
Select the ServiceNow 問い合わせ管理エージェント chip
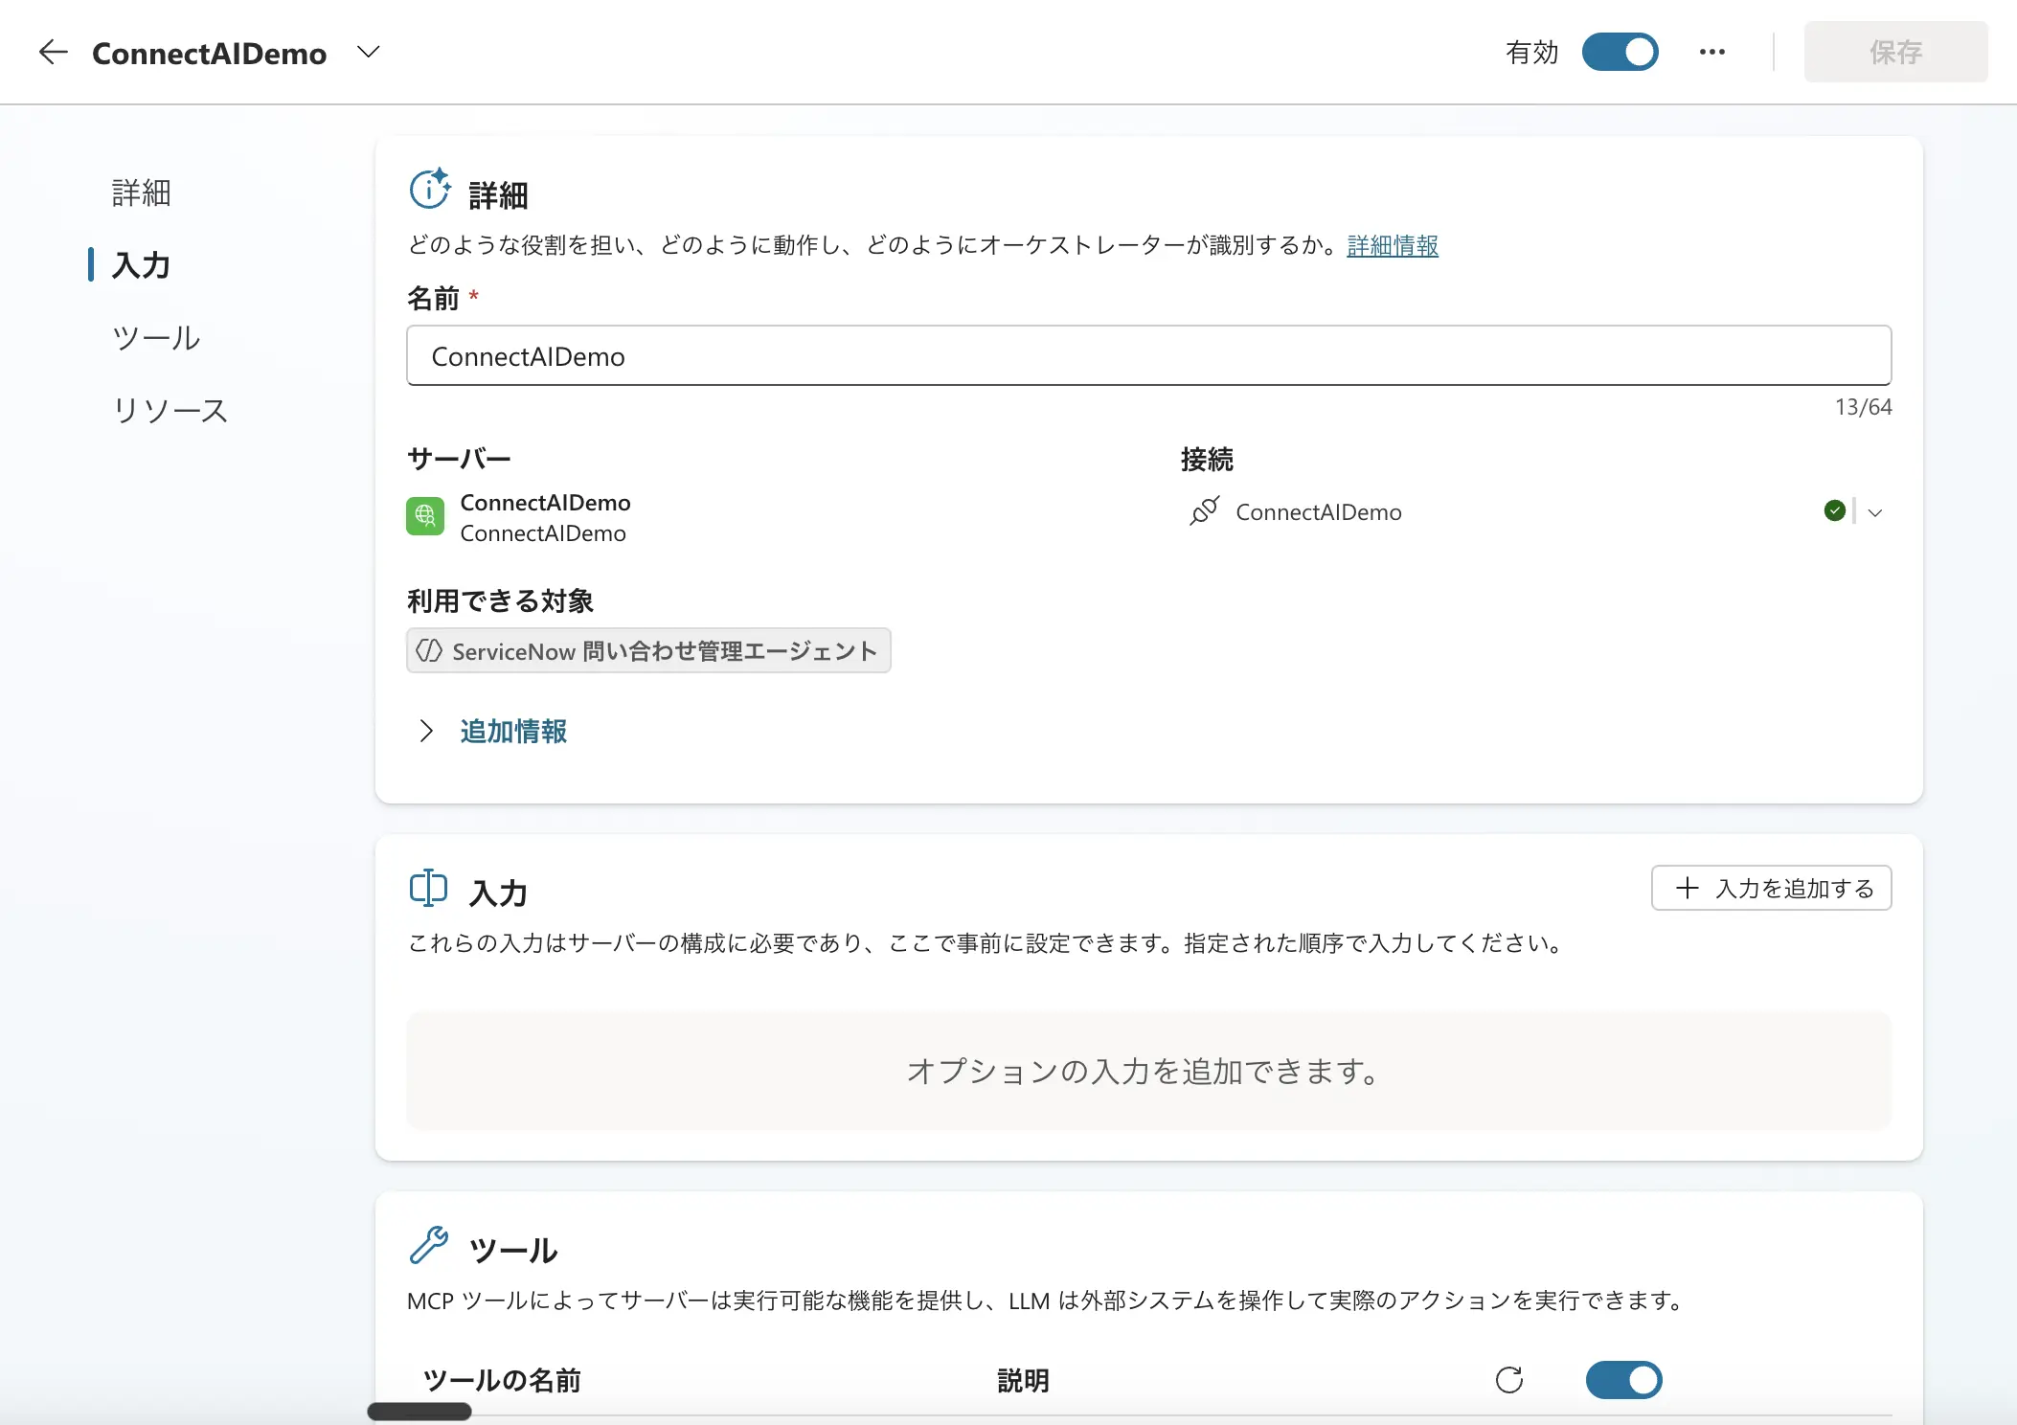coord(647,650)
